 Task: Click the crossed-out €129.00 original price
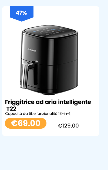pos(68,126)
